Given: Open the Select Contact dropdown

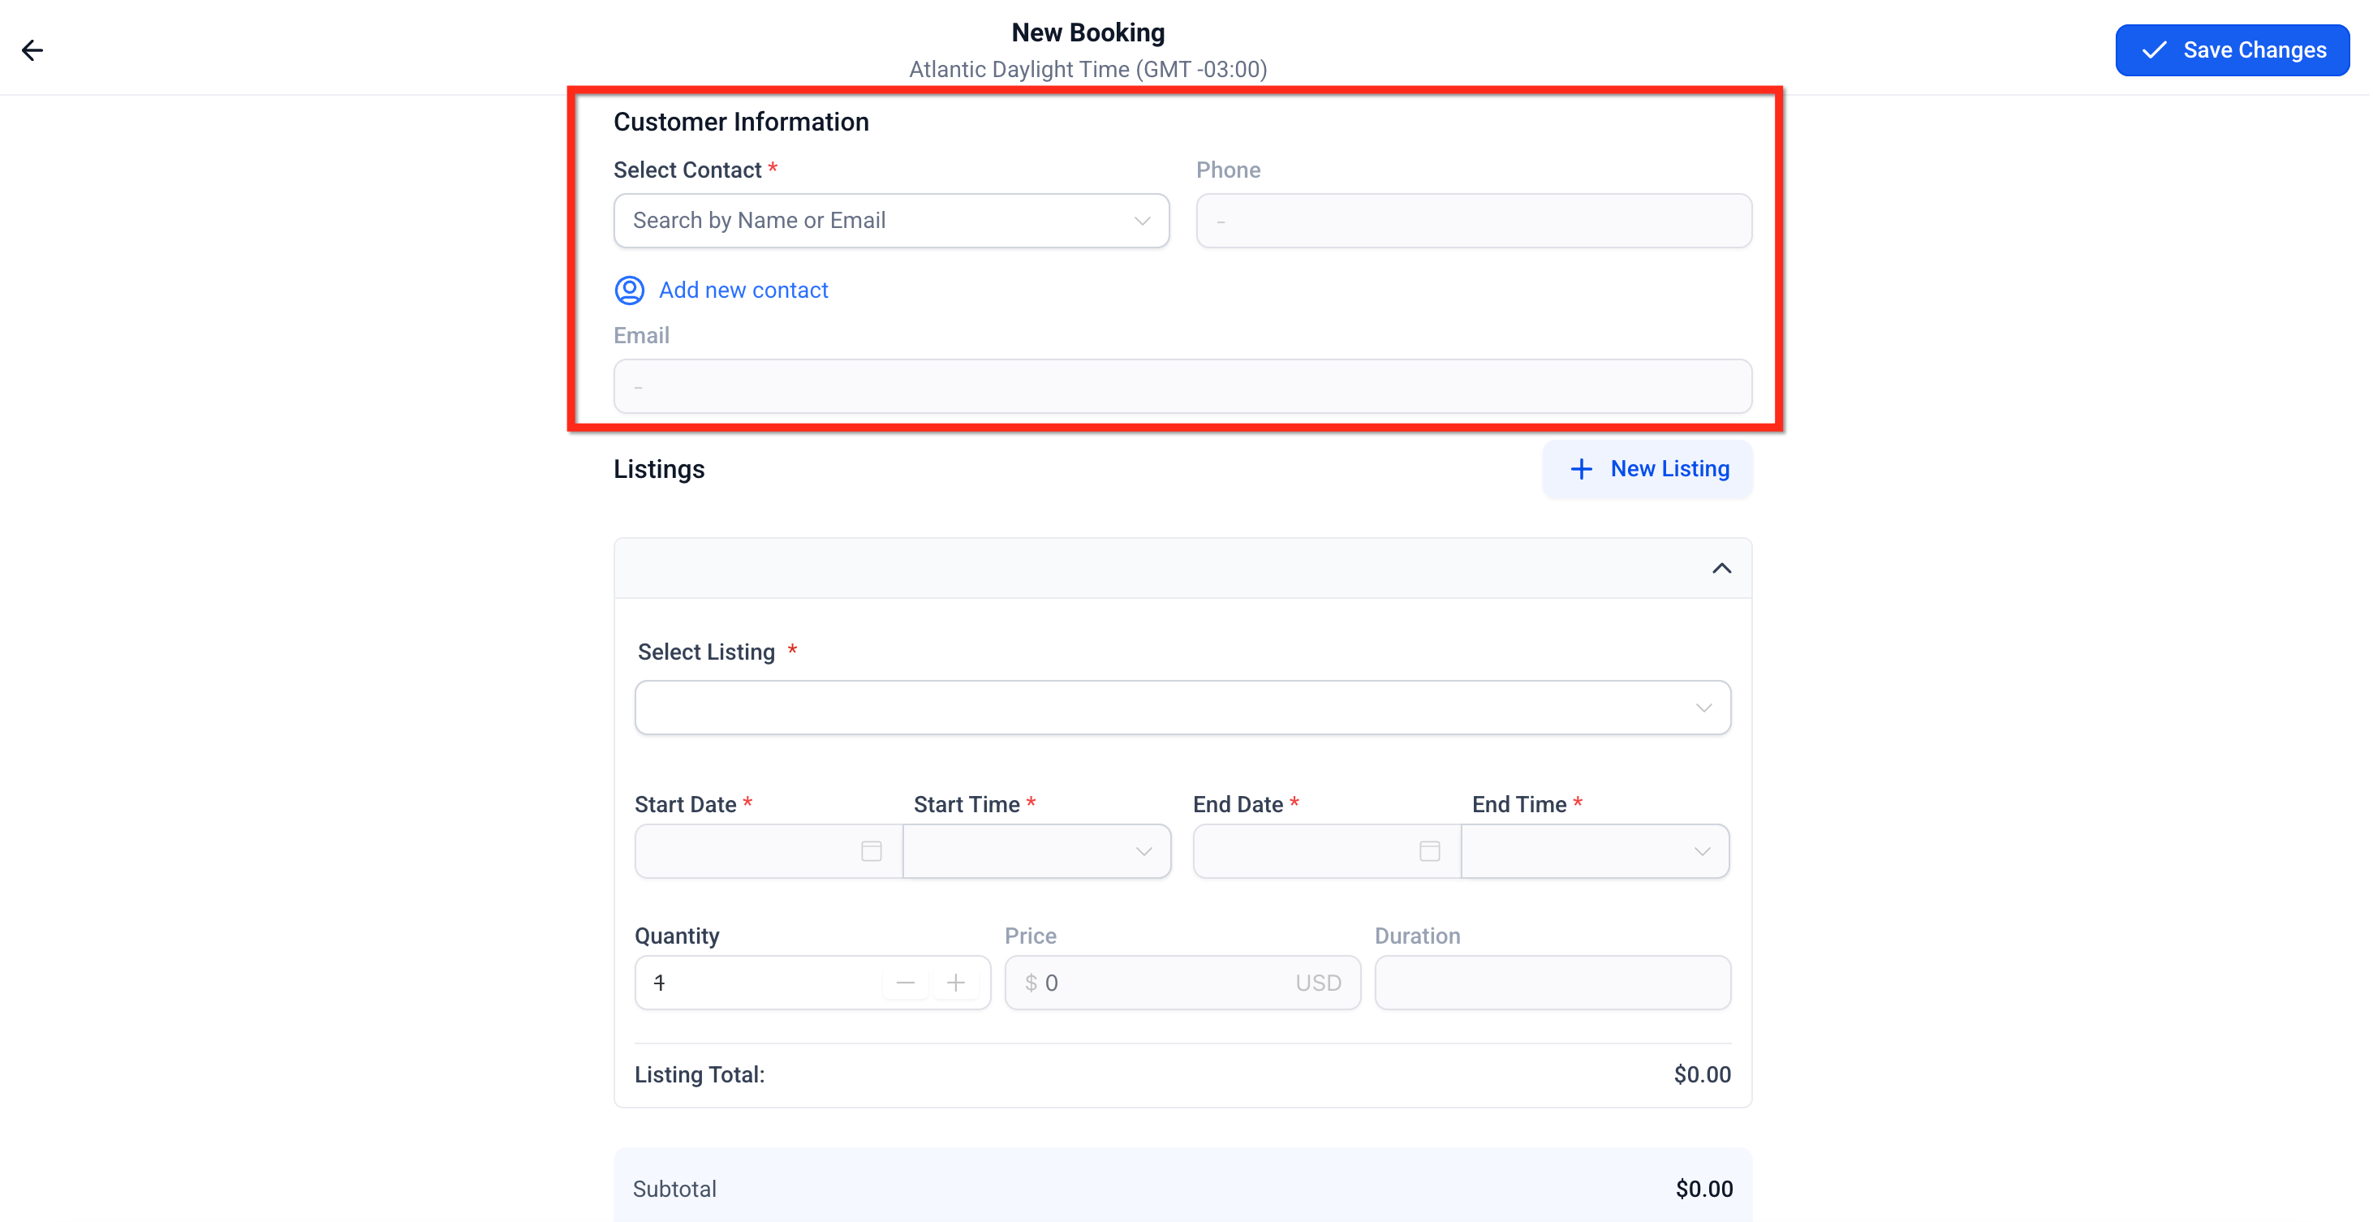Looking at the screenshot, I should tap(891, 220).
